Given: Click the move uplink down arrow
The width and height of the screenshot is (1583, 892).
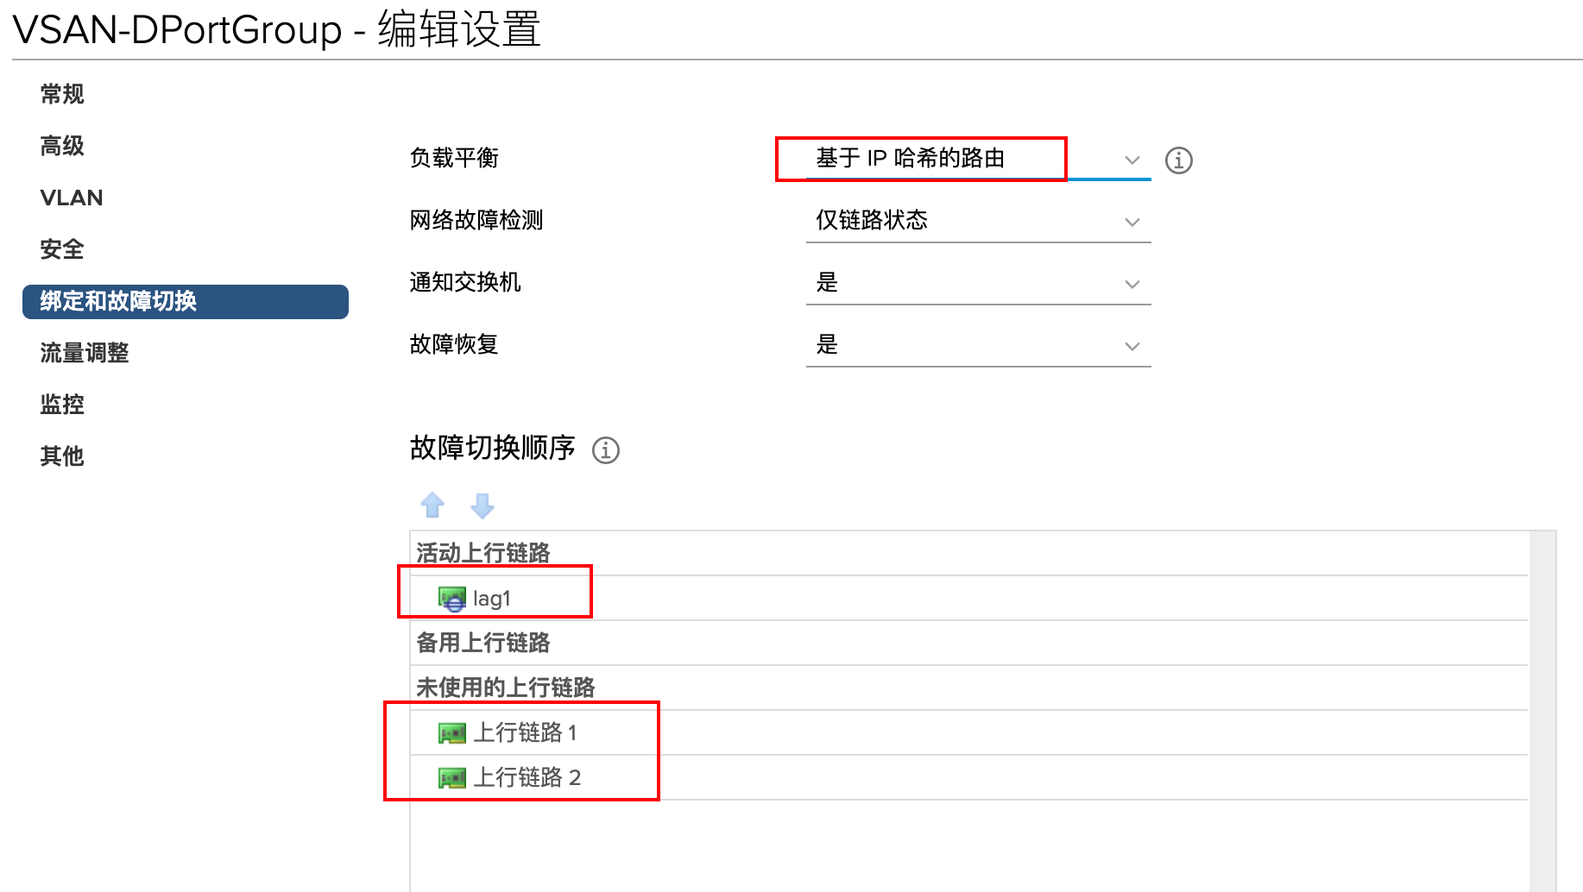Looking at the screenshot, I should (482, 505).
